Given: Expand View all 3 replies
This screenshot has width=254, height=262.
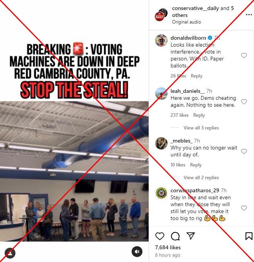Looking at the screenshot, I should [x=201, y=128].
